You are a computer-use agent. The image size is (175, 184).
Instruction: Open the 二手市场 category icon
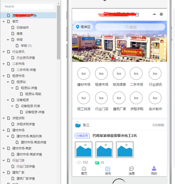136,74
